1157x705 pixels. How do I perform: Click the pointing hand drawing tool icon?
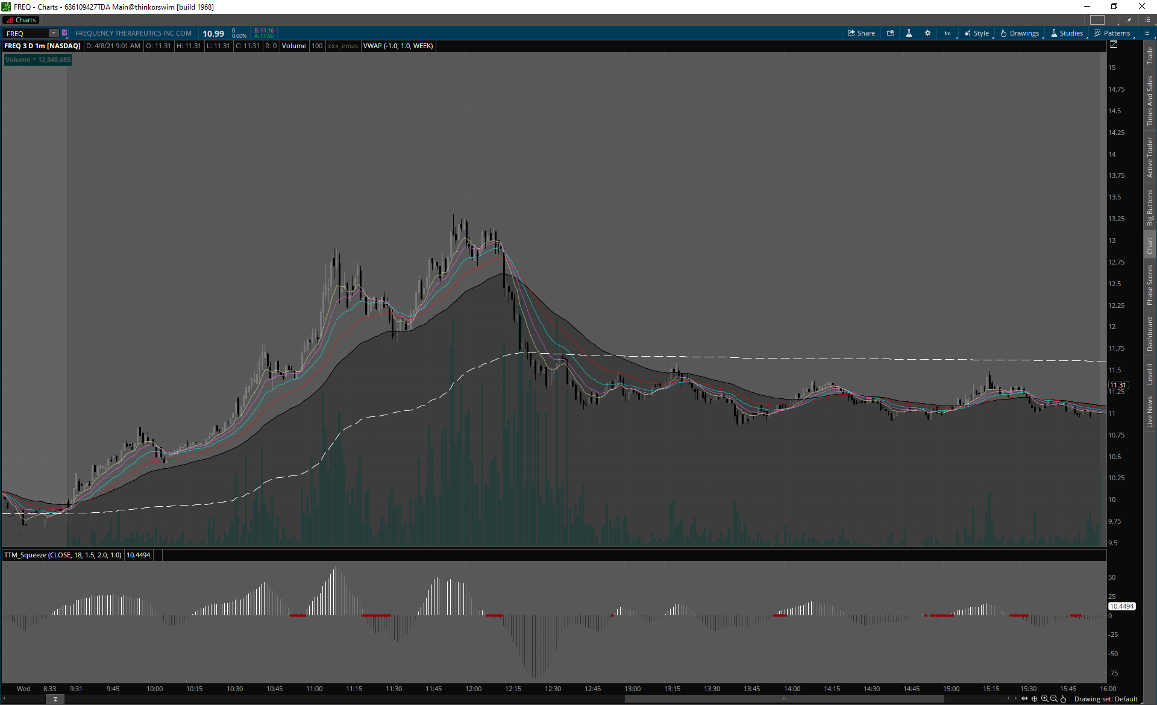1064,699
